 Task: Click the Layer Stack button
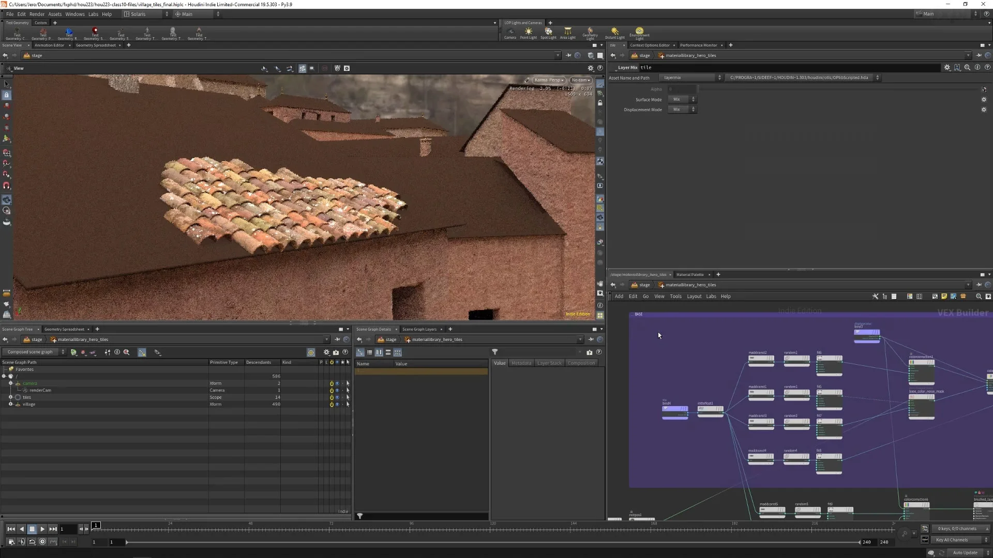pyautogui.click(x=549, y=363)
